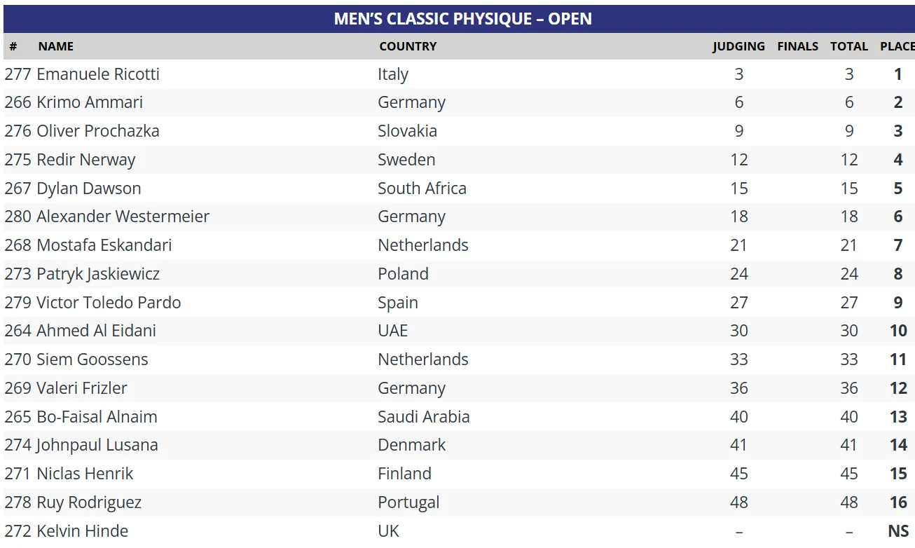The image size is (915, 548).
Task: Select the name Emanuele Ricotti
Action: [98, 74]
